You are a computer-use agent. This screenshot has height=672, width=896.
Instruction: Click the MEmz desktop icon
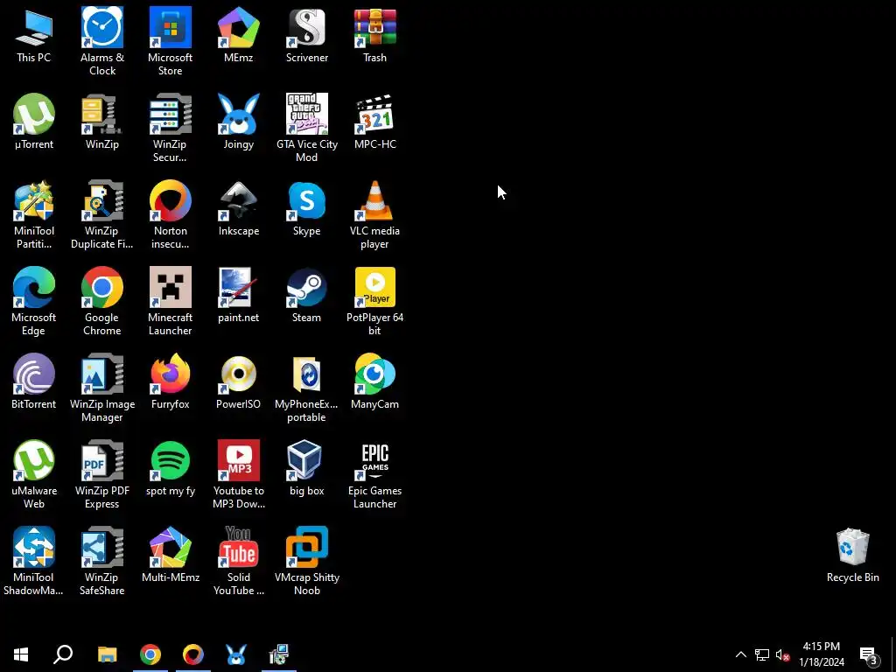coord(239,35)
